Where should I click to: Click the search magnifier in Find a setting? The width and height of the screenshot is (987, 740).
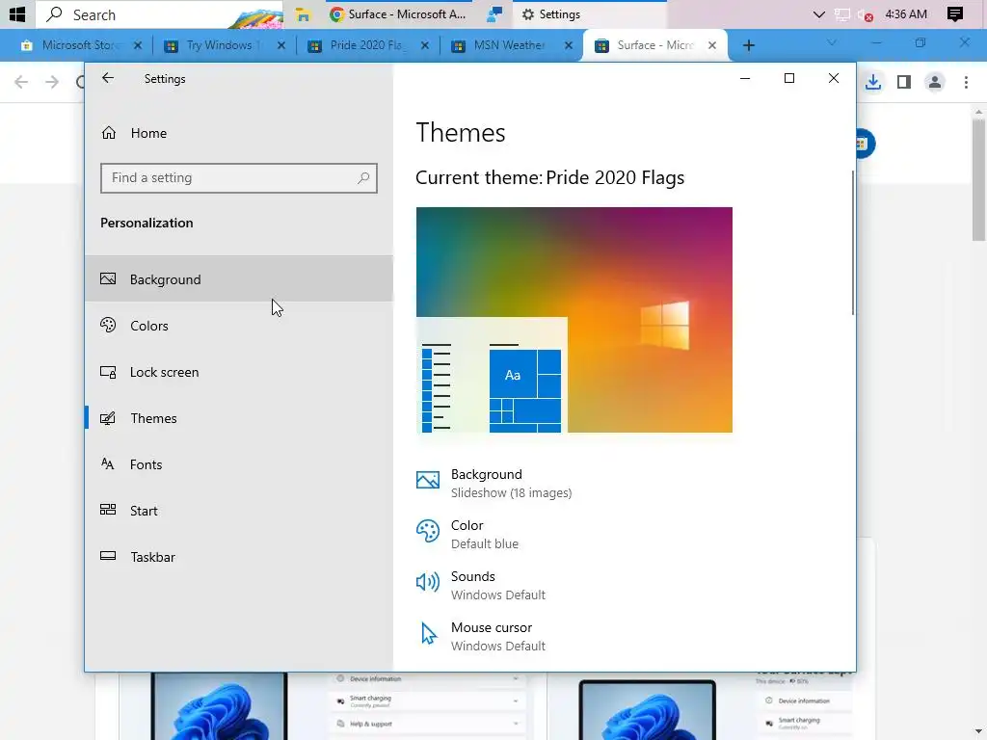pos(363,178)
